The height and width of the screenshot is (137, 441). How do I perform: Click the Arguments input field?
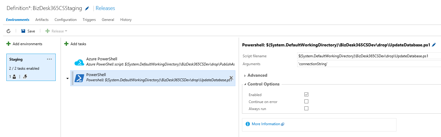point(369,64)
